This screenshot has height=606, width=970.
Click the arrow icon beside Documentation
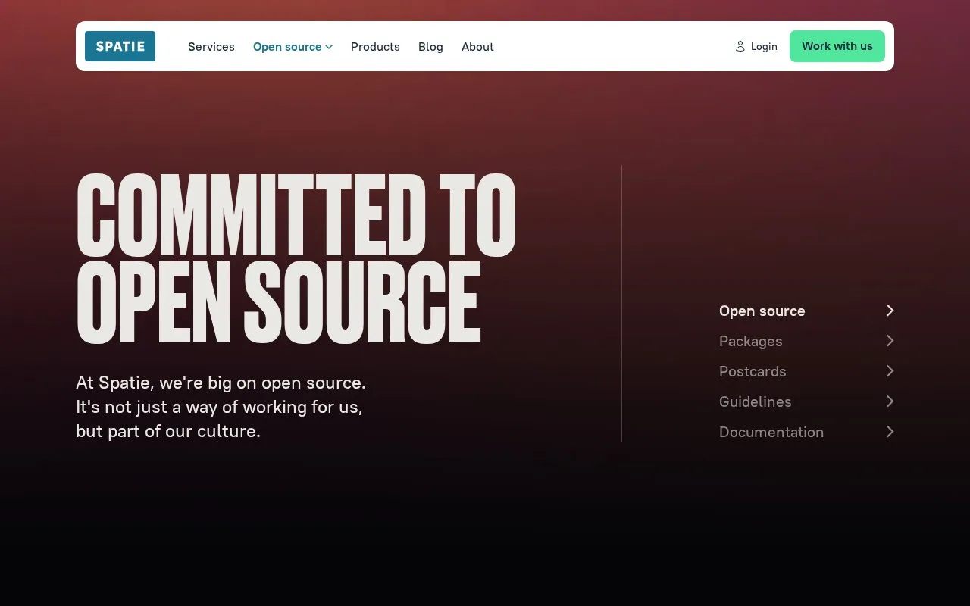[x=890, y=432]
